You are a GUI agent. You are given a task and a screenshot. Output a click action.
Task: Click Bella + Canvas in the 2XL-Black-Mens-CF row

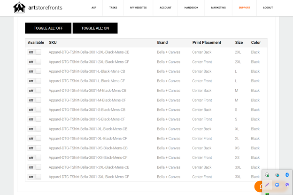pyautogui.click(x=169, y=62)
